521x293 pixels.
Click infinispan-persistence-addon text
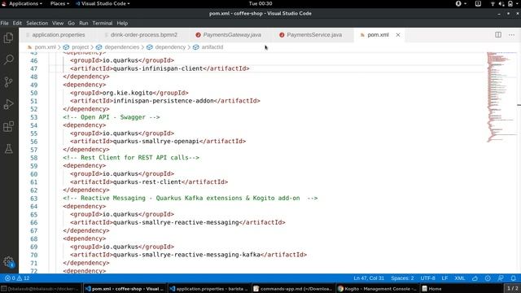point(164,101)
